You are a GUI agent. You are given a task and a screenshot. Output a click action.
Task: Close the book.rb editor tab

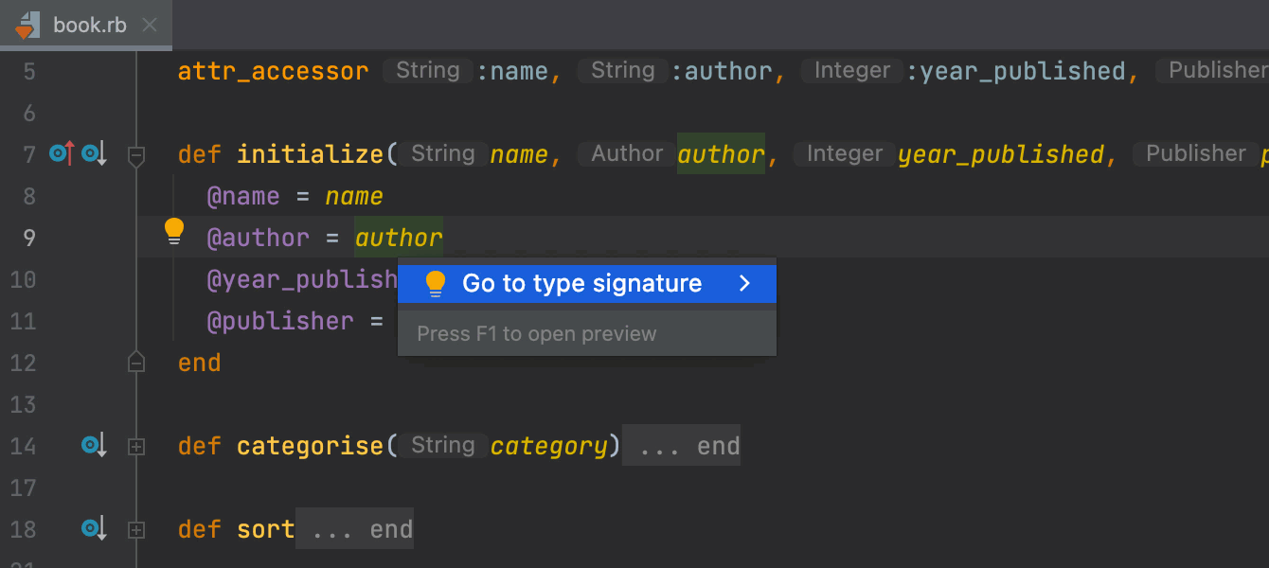pos(150,26)
